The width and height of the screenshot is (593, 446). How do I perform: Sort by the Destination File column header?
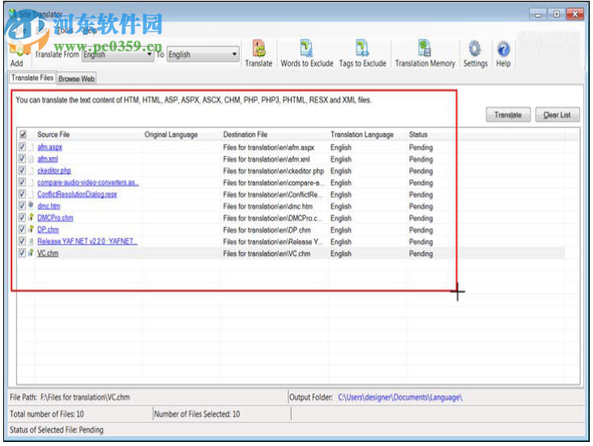point(245,135)
